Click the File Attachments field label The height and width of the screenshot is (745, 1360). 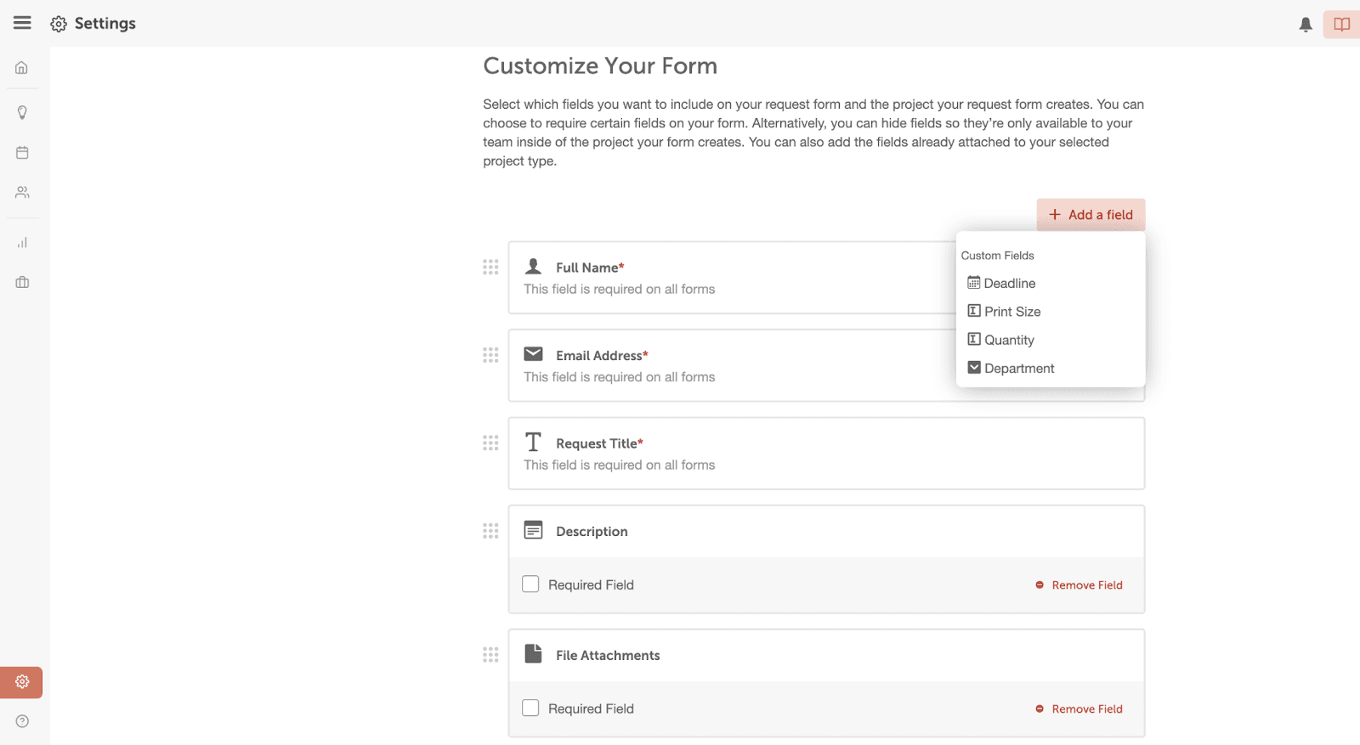608,656
